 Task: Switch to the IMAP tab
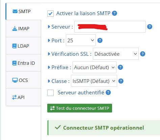click(x=23, y=29)
